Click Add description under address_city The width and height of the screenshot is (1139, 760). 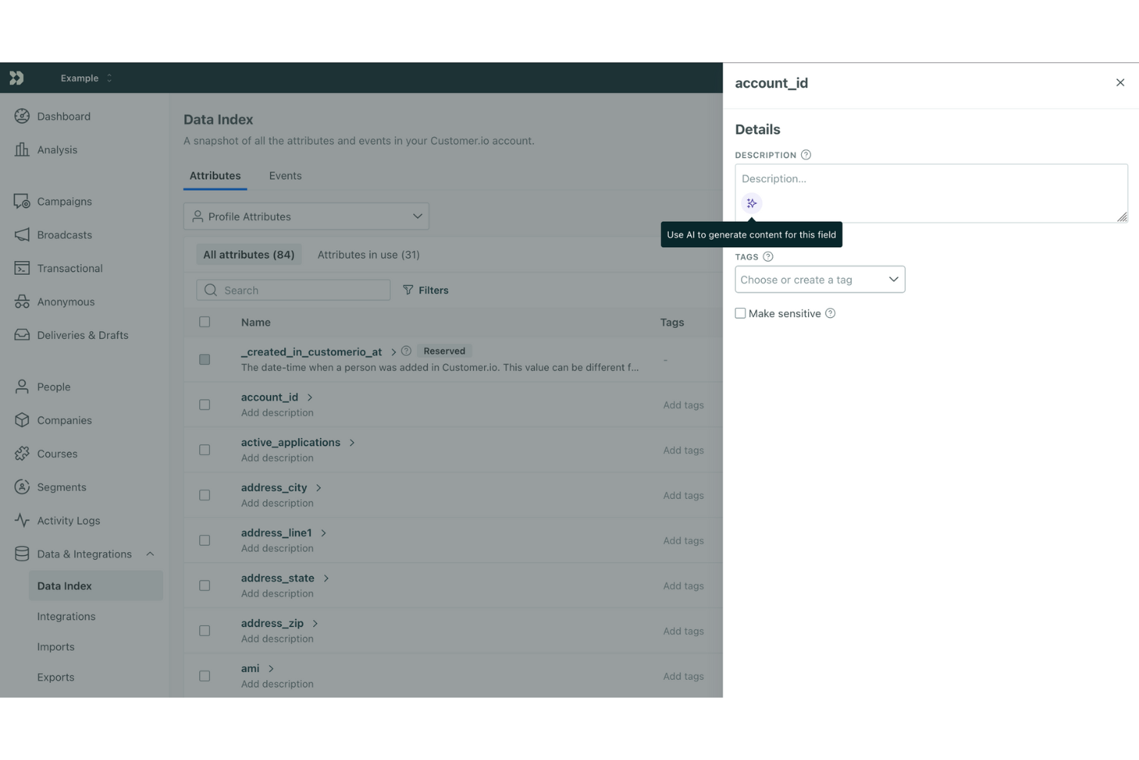click(x=277, y=503)
